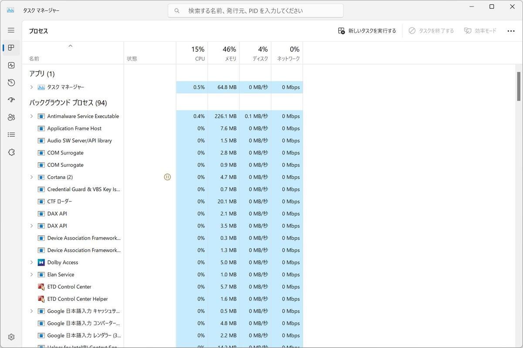
Task: Click the CTF ローダー process icon
Action: pos(41,201)
